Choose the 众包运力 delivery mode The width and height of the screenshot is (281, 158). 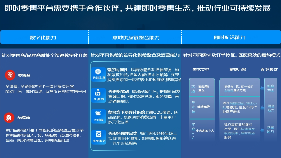271,129
